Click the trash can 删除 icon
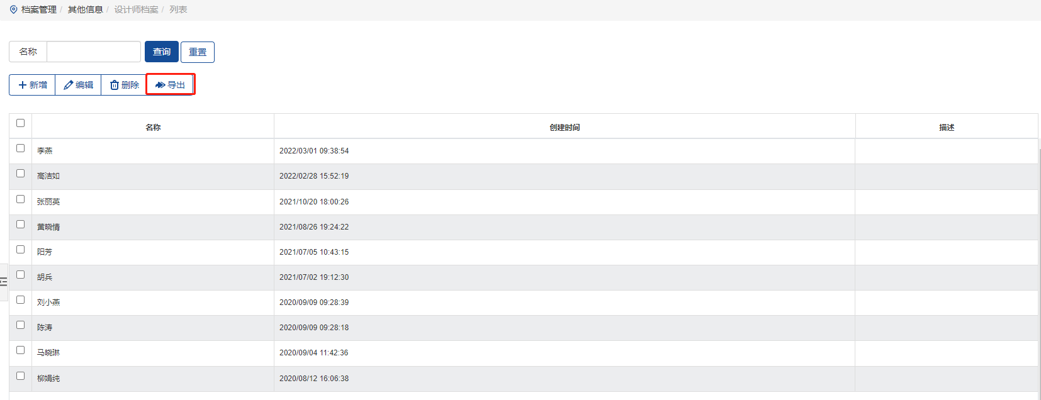This screenshot has width=1041, height=400. click(115, 85)
